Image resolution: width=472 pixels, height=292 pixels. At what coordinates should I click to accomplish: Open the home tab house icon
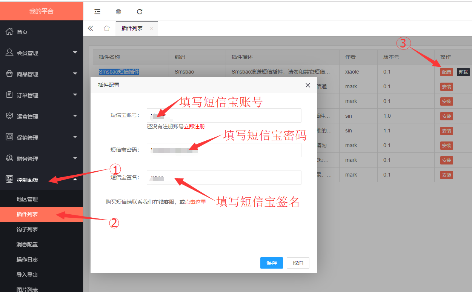click(x=107, y=28)
